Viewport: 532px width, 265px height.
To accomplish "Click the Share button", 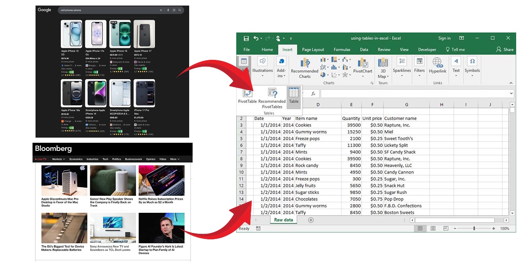I will [505, 50].
